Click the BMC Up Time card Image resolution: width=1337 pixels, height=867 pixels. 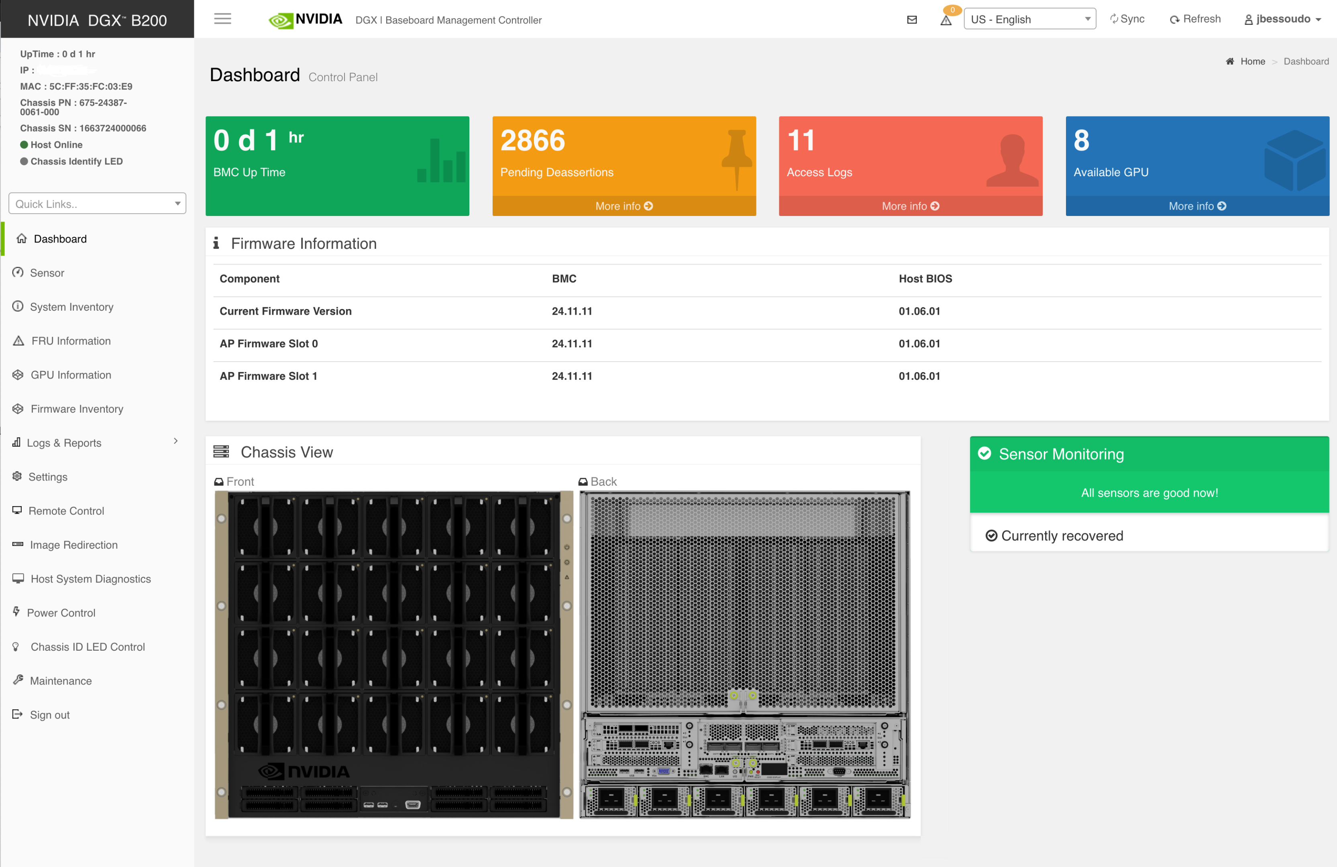click(x=337, y=166)
